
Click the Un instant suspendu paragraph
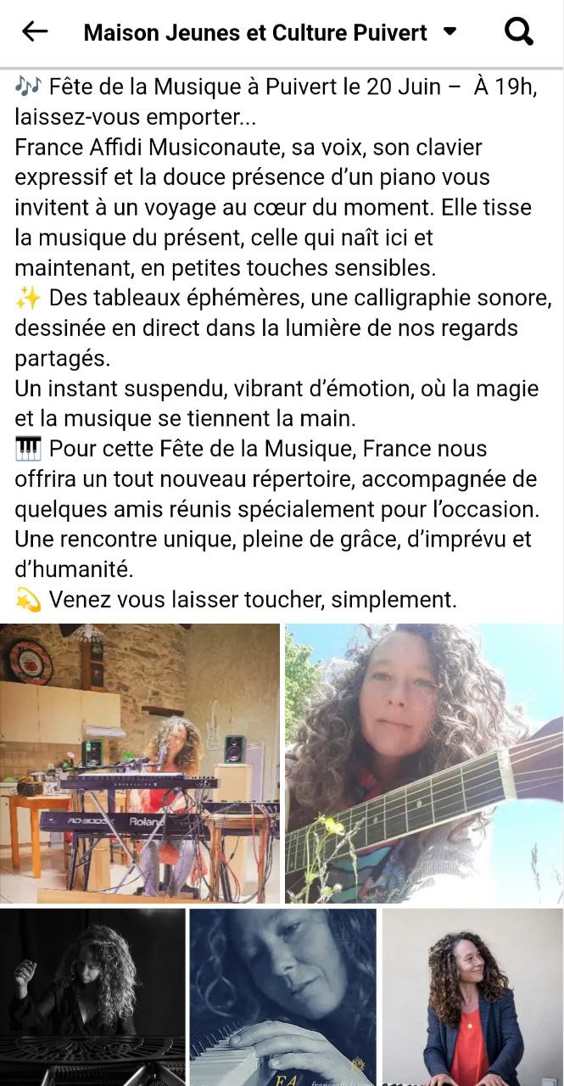coord(276,403)
